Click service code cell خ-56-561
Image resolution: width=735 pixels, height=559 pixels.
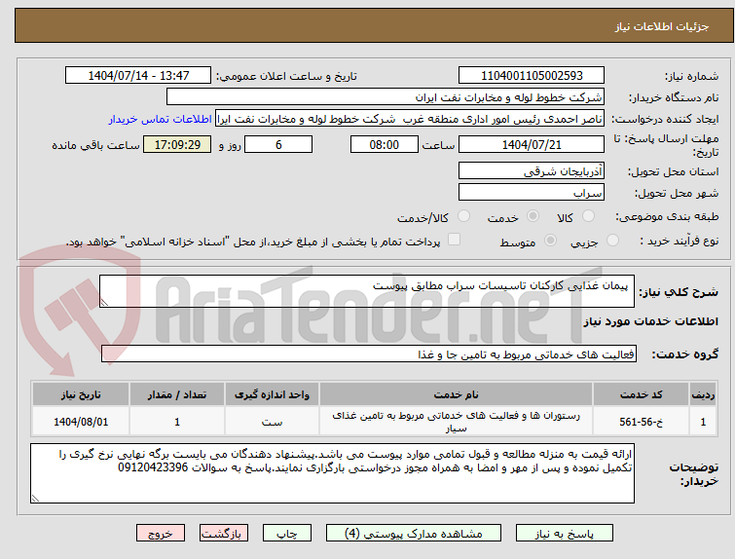point(641,422)
